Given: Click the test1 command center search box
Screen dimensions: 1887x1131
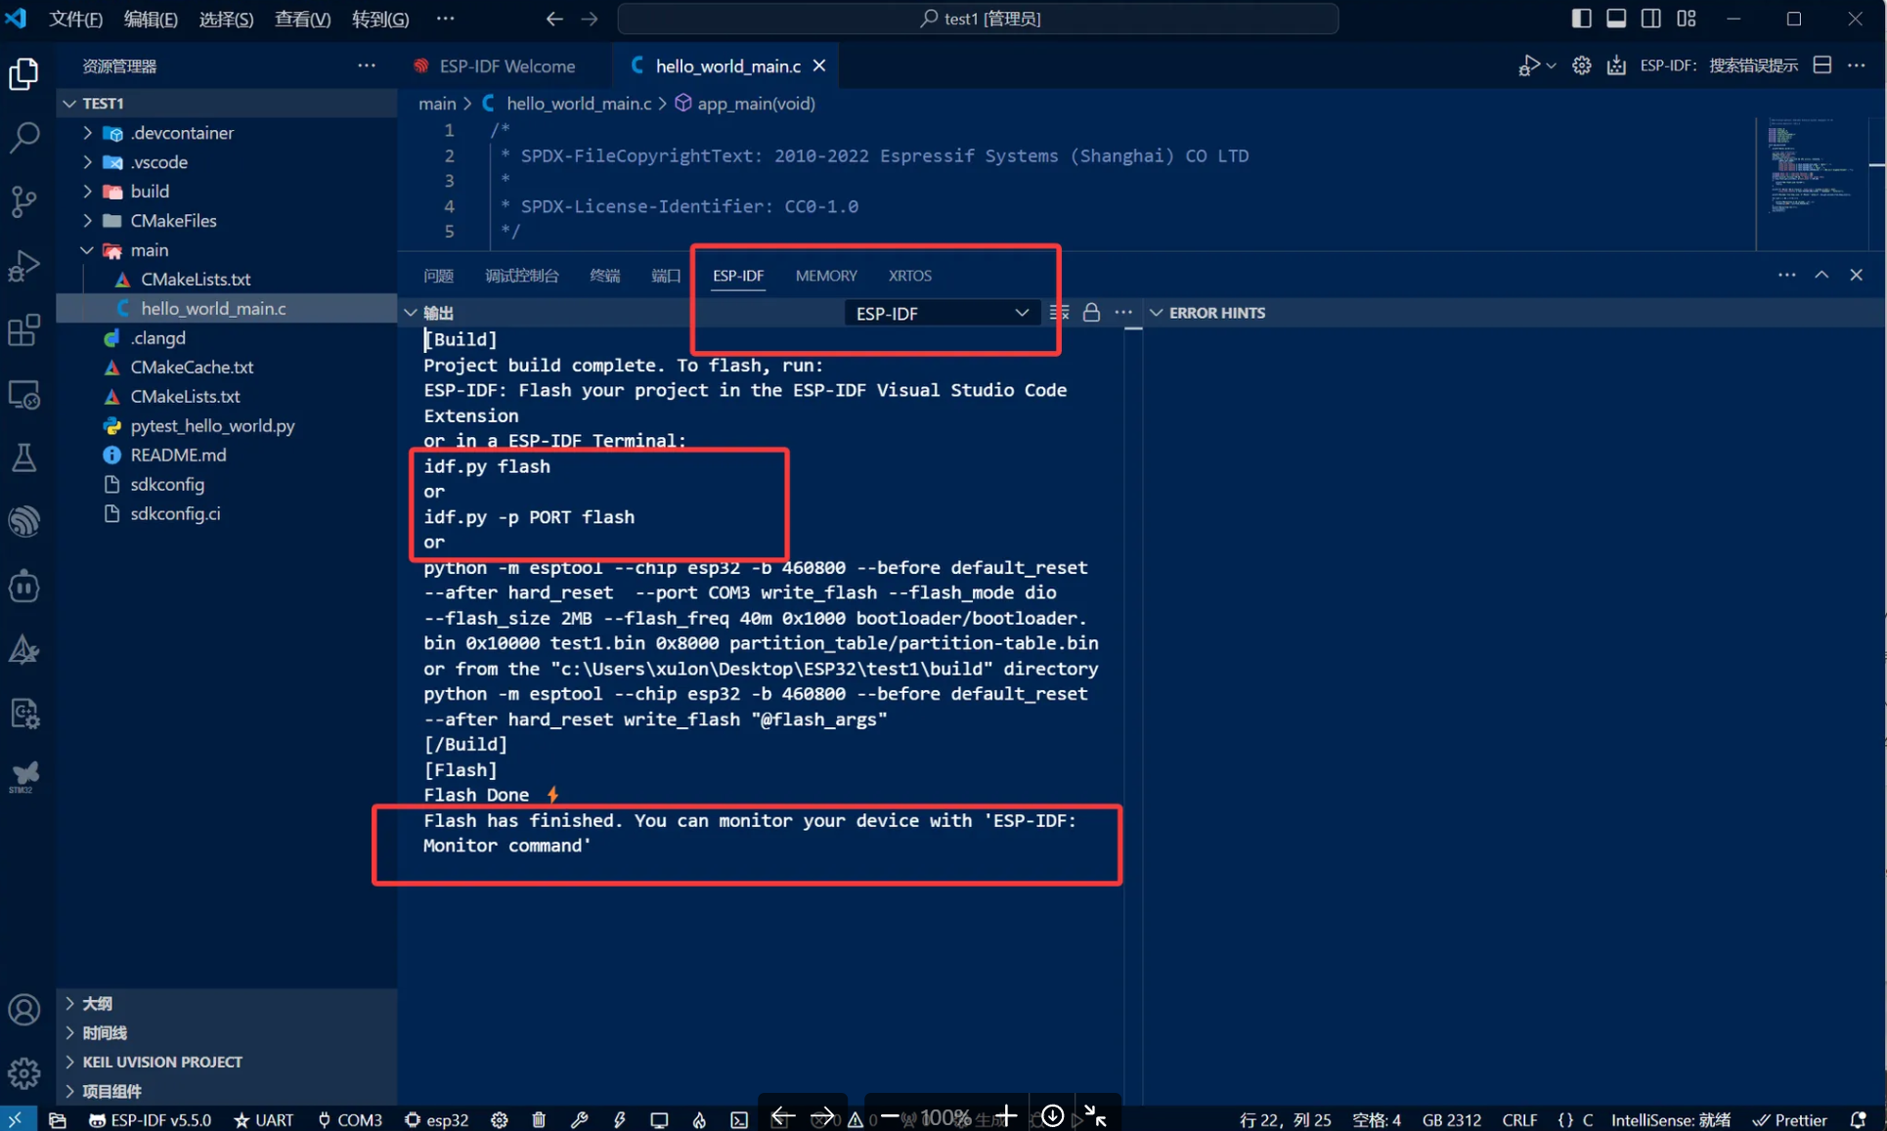Looking at the screenshot, I should pos(978,19).
